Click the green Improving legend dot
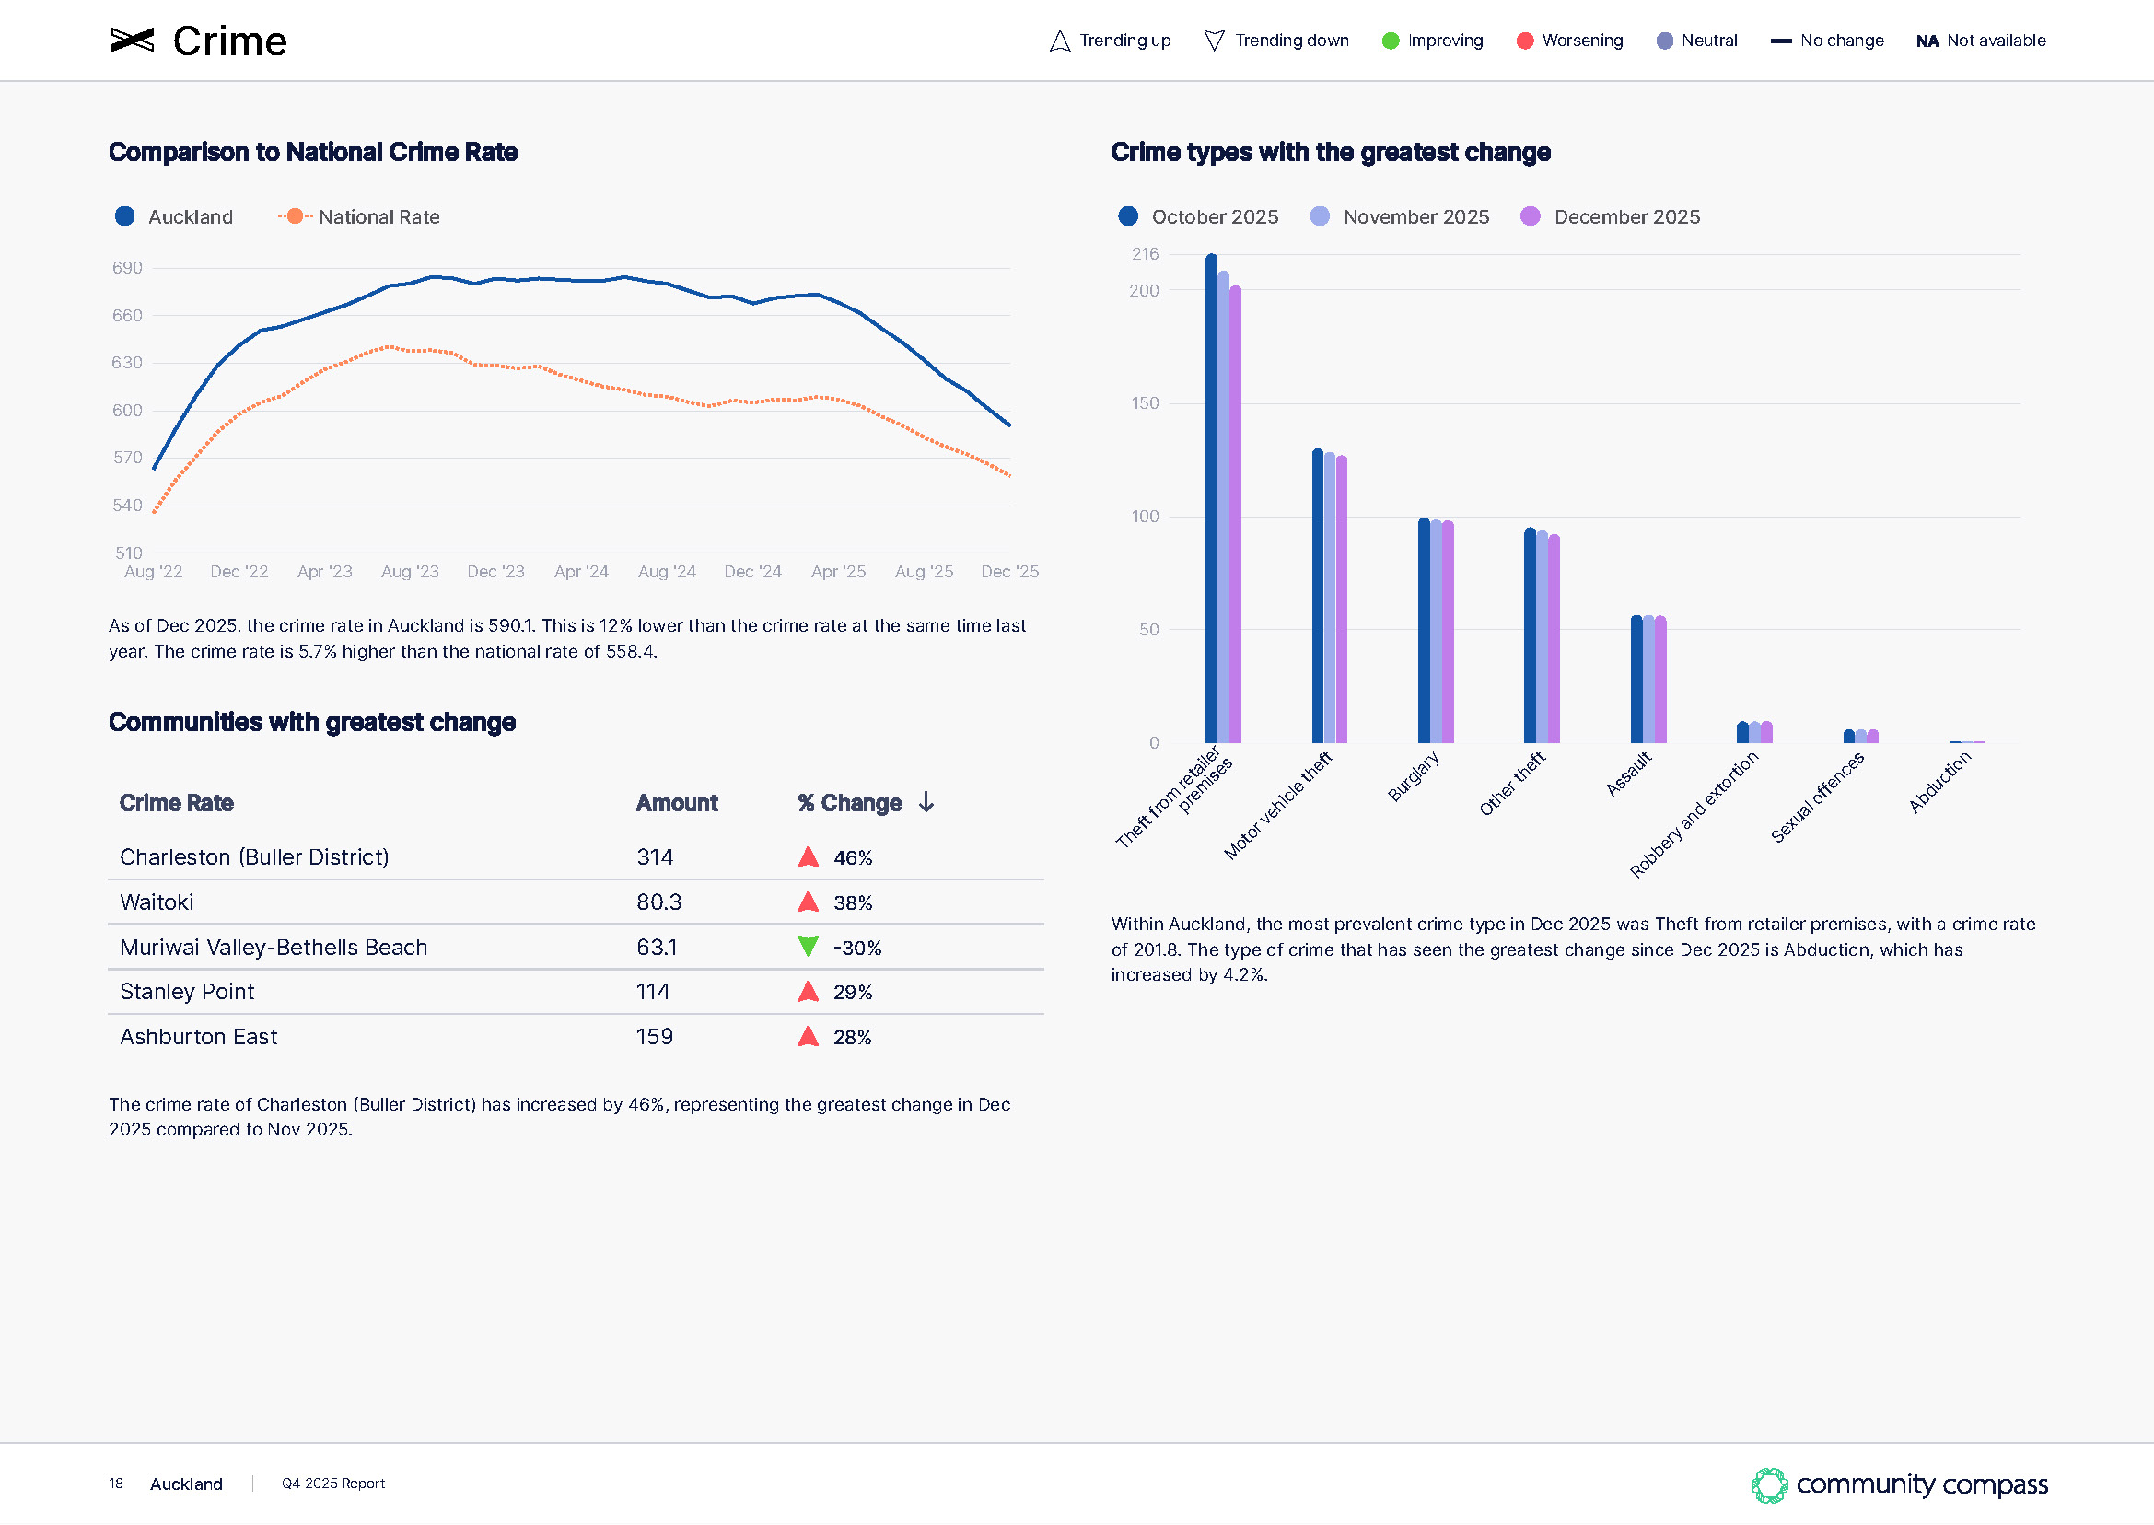2154x1525 pixels. 1391,41
